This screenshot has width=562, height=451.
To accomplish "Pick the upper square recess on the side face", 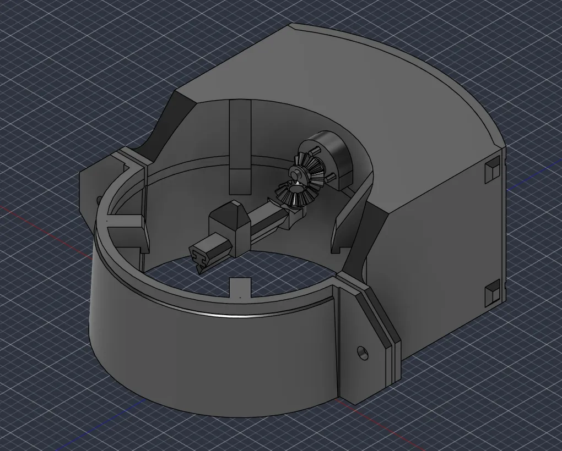I will [493, 169].
